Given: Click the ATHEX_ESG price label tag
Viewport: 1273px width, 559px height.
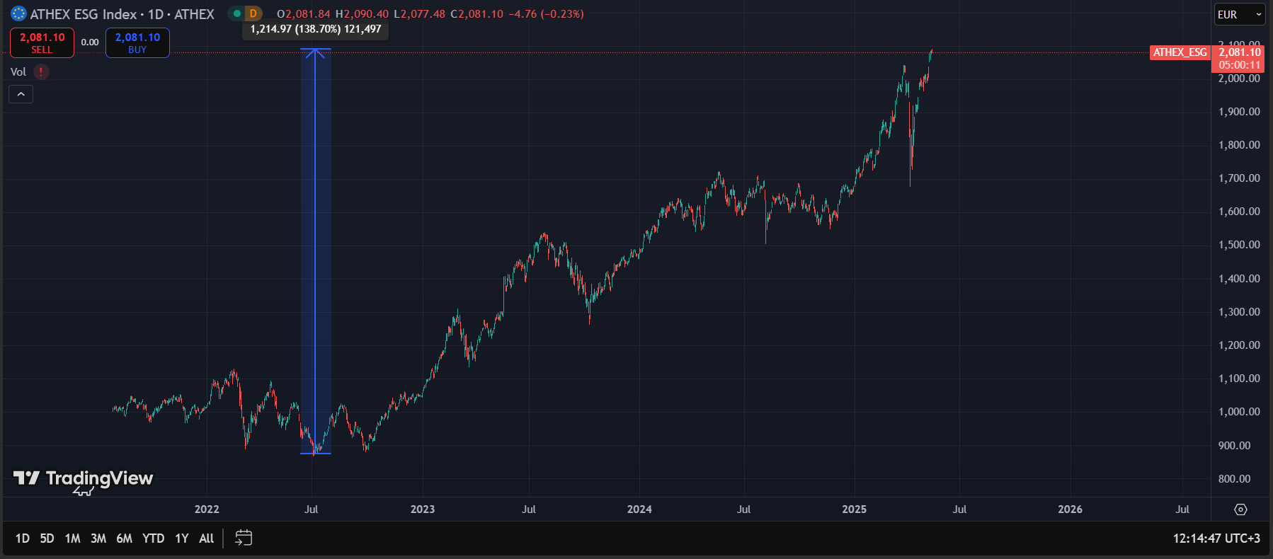Looking at the screenshot, I should click(1180, 52).
